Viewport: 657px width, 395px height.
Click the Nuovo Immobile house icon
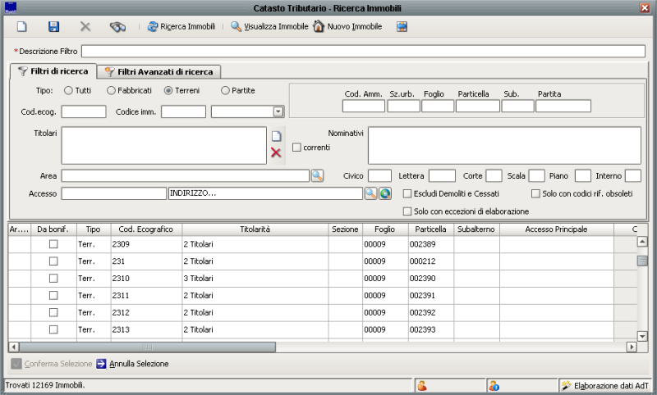pos(347,26)
